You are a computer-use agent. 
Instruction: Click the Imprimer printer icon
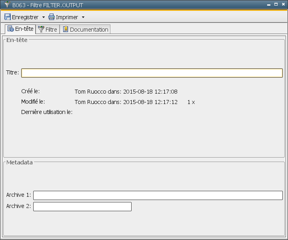[52, 17]
